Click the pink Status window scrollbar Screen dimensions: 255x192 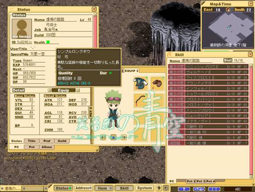tap(95, 32)
